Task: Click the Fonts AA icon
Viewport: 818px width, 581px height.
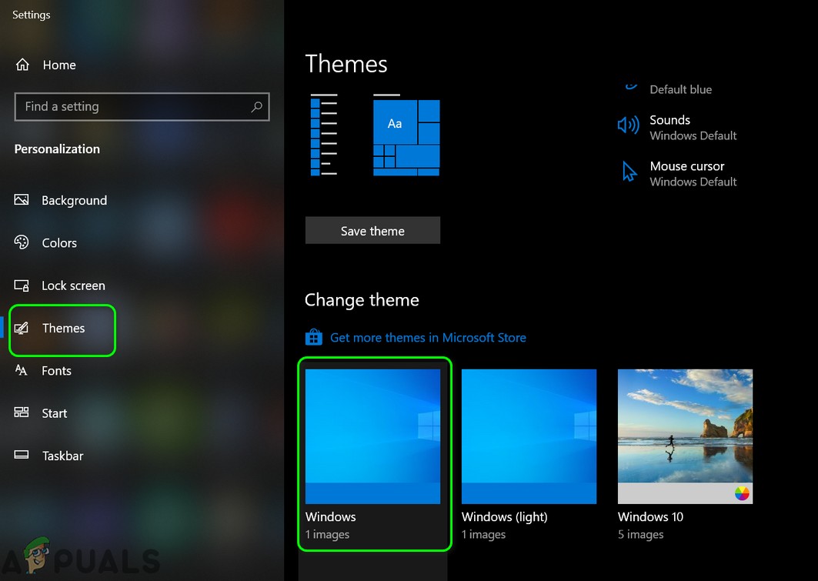Action: point(22,370)
